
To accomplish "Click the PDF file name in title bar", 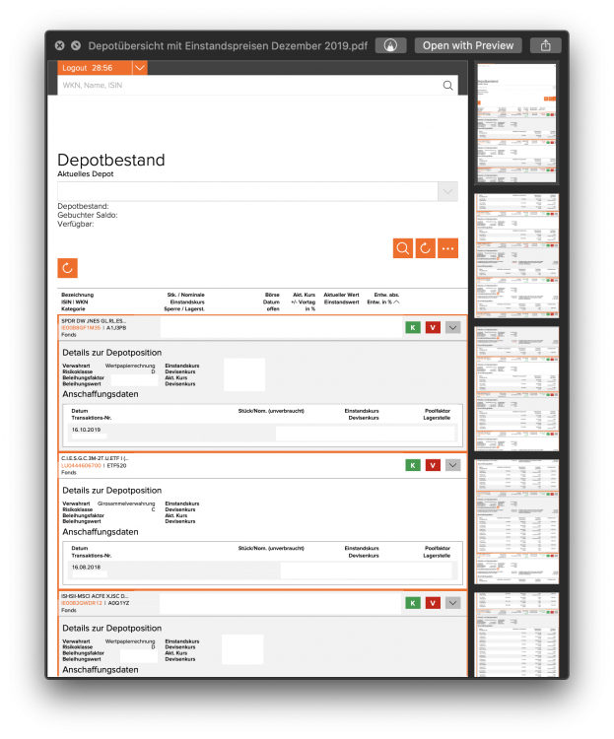I will coord(228,45).
